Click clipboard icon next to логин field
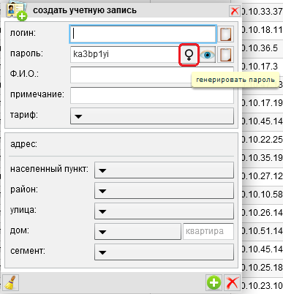The height and width of the screenshot is (294, 283). pos(225,34)
